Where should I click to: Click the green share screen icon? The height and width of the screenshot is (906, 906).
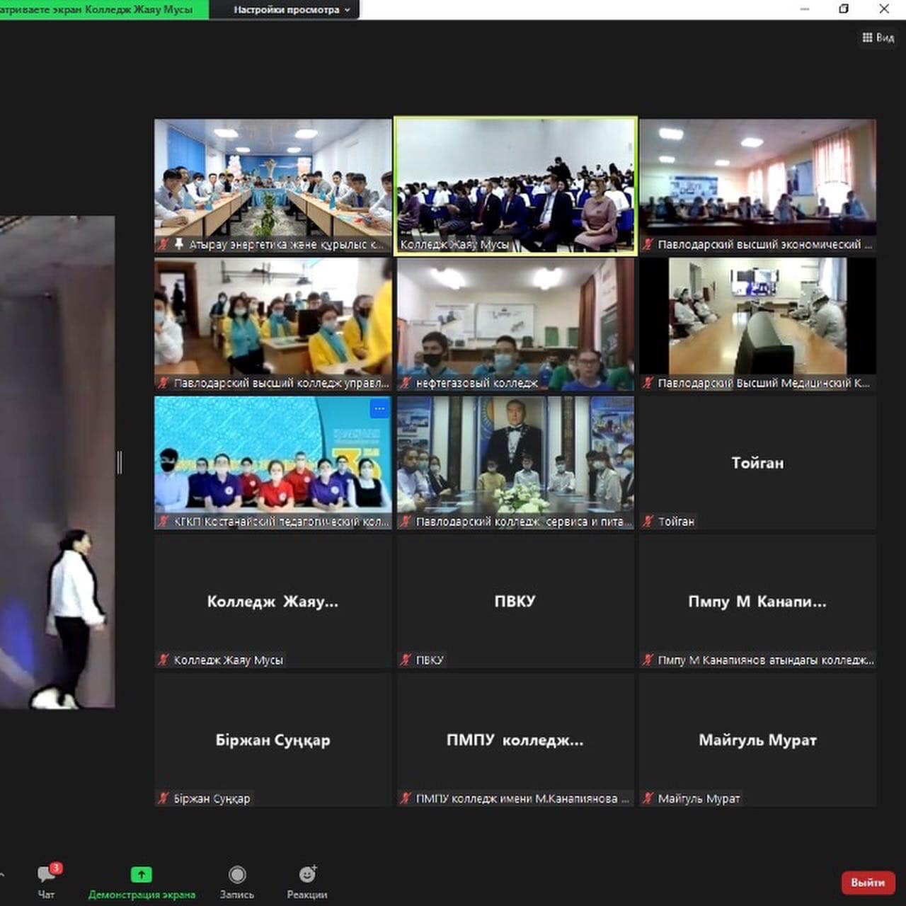(x=142, y=875)
